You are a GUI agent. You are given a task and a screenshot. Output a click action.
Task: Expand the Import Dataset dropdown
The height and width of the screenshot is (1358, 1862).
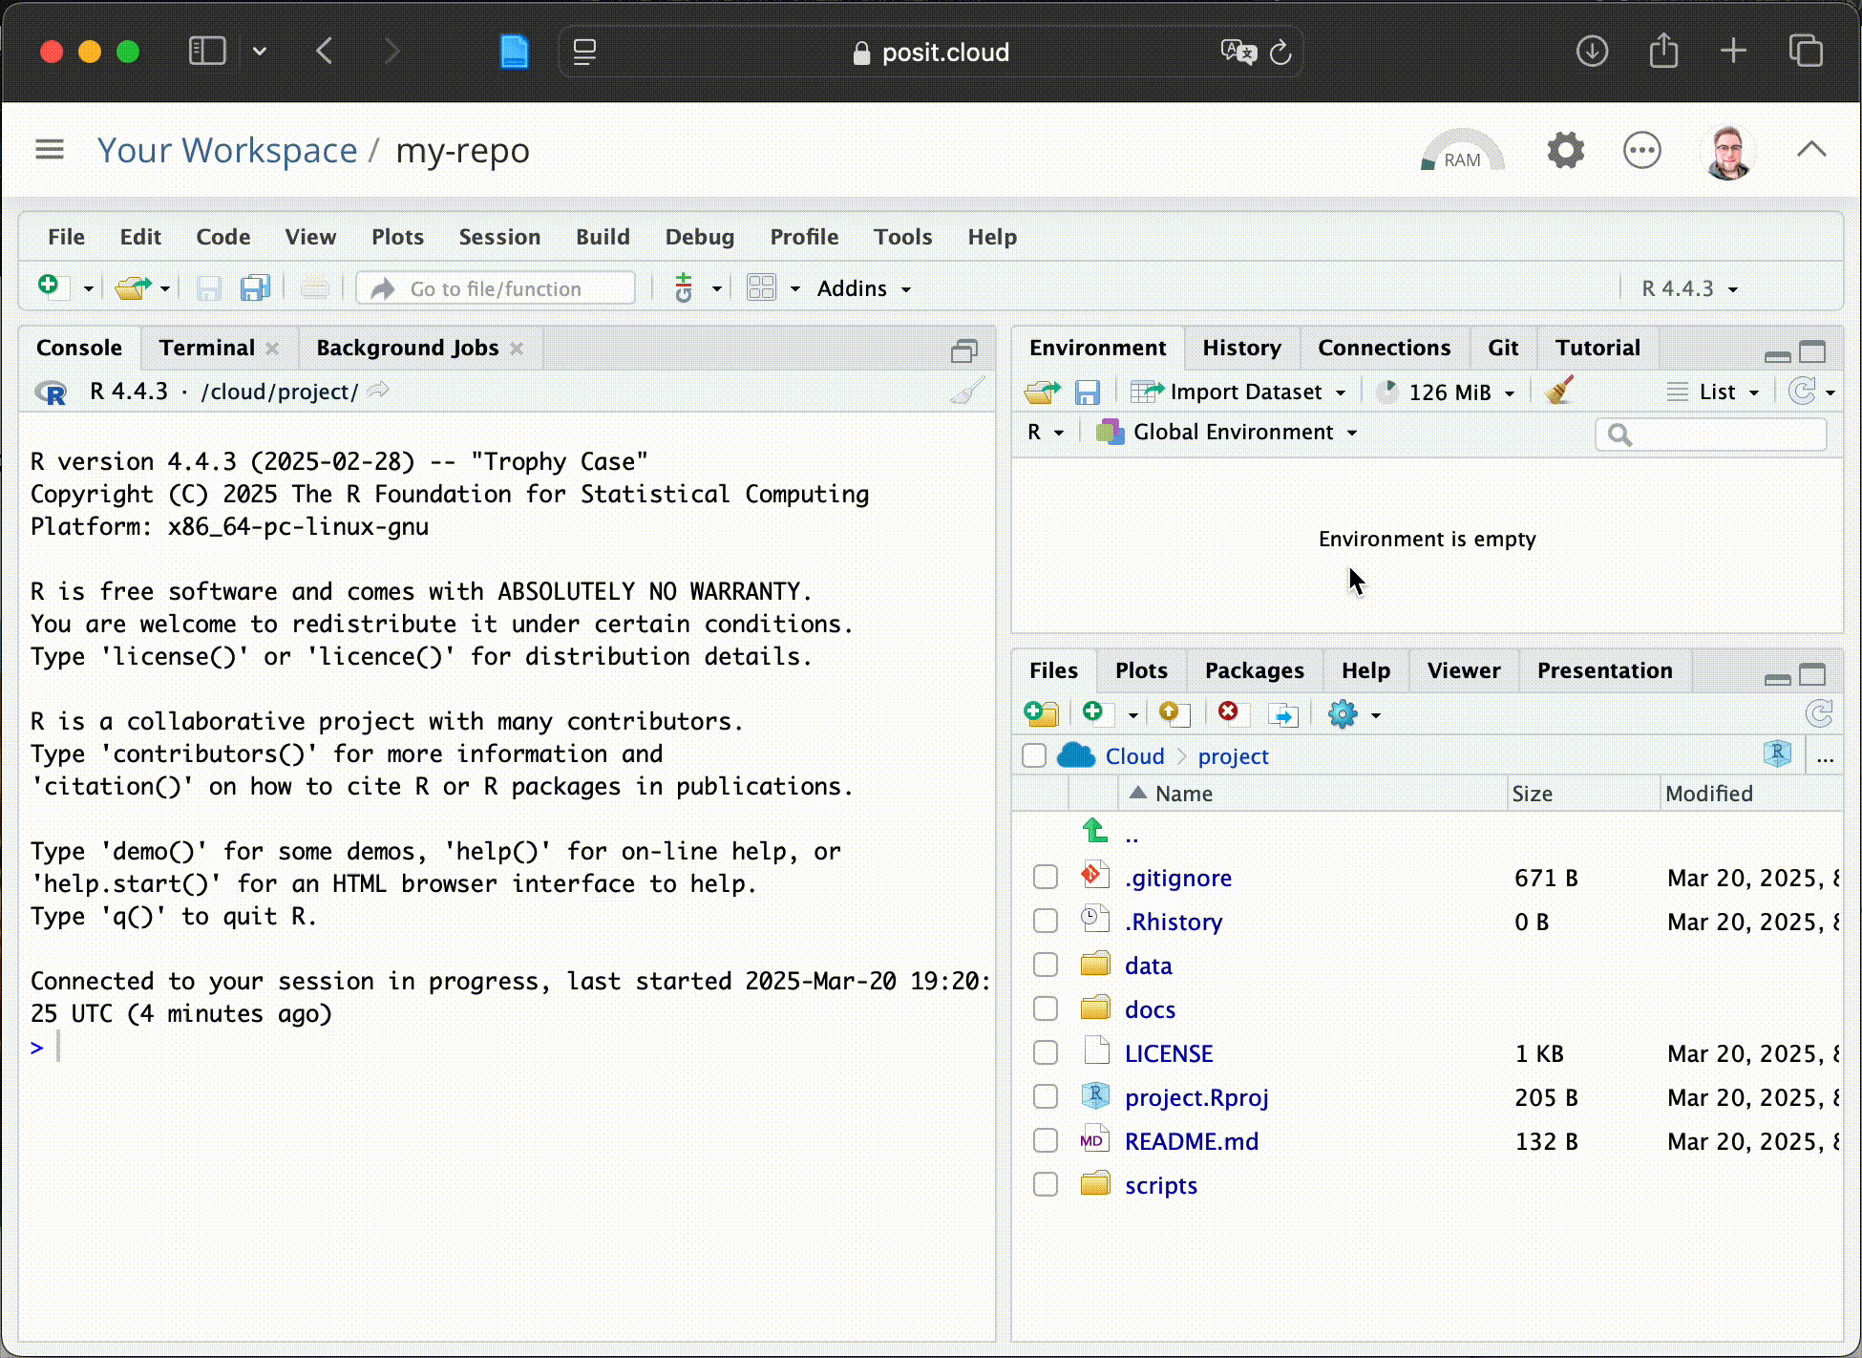pos(1238,392)
